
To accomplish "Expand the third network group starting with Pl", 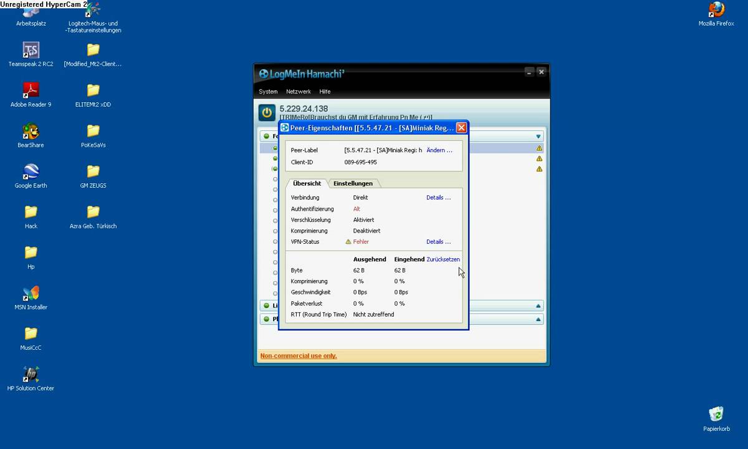I will point(539,319).
